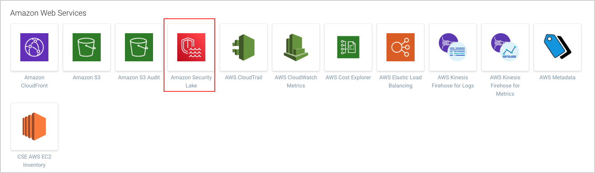
Task: Click the AWS Metadata blue tag icon
Action: pyautogui.click(x=558, y=47)
